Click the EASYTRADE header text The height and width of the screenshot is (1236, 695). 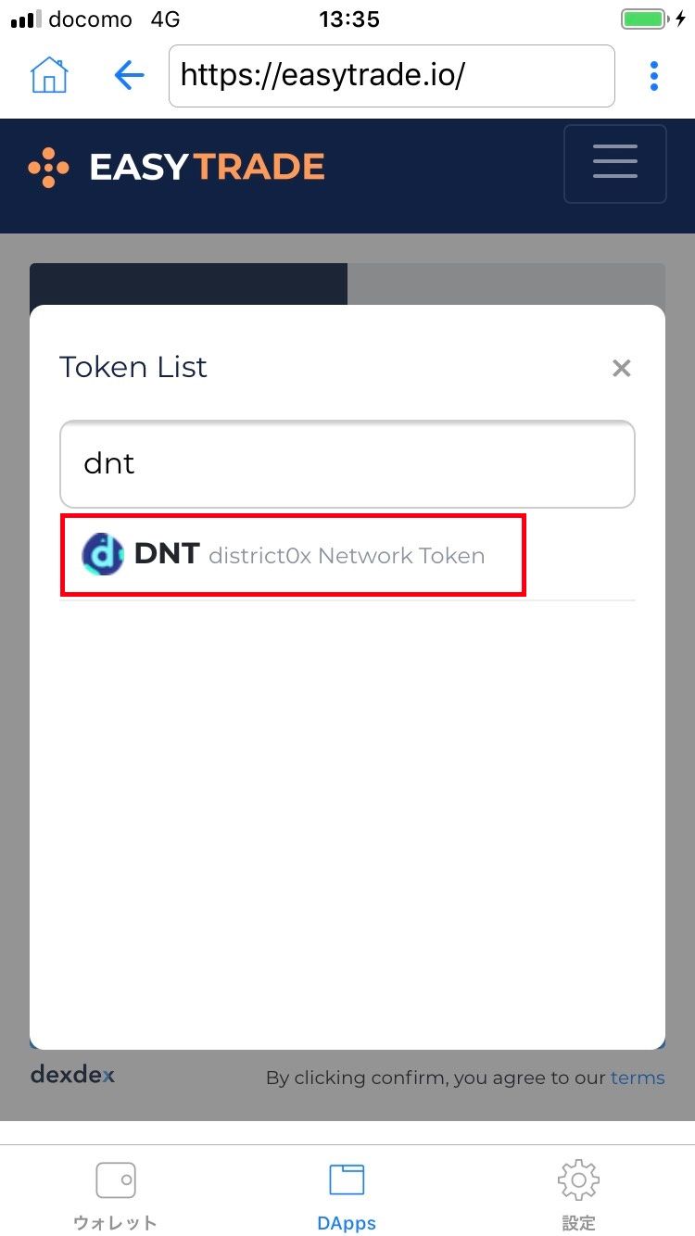(x=207, y=167)
